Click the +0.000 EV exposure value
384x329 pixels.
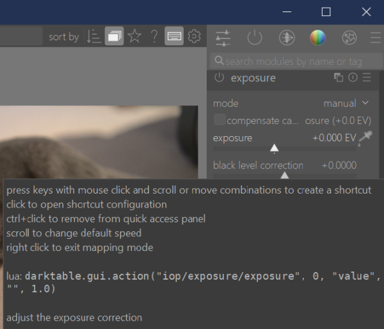point(334,138)
